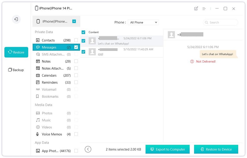The image size is (247, 158).
Task: Open the hamburger menu in title bar
Action: 204,9
